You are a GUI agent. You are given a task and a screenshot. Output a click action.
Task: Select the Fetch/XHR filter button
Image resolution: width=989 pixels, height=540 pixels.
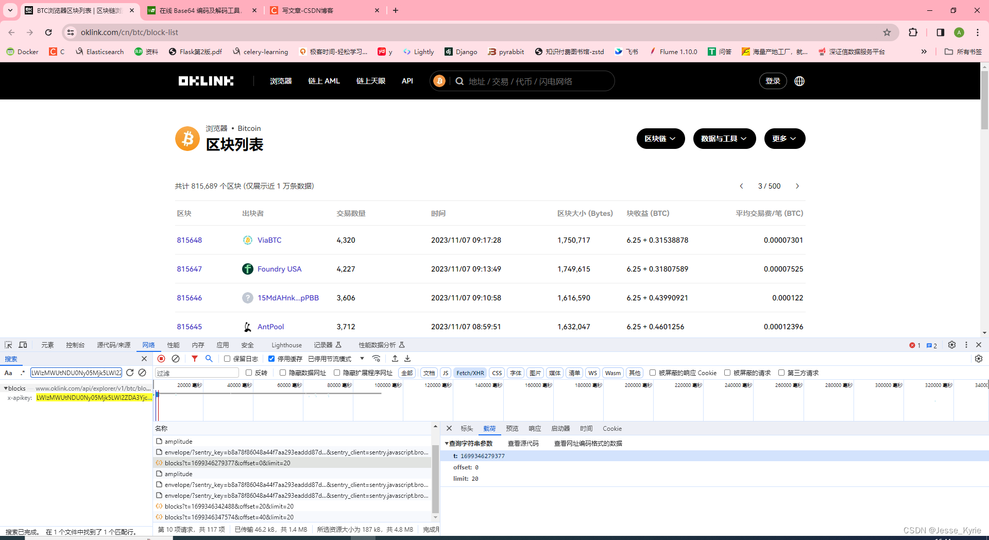coord(470,373)
